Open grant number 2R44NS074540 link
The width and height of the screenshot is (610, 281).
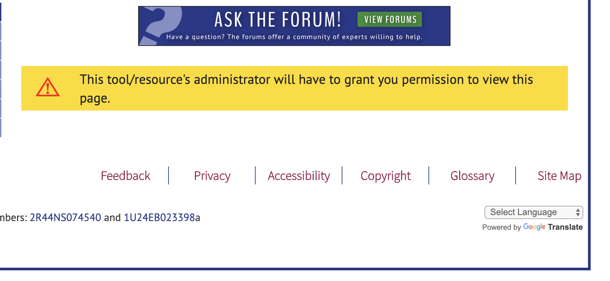pyautogui.click(x=65, y=217)
